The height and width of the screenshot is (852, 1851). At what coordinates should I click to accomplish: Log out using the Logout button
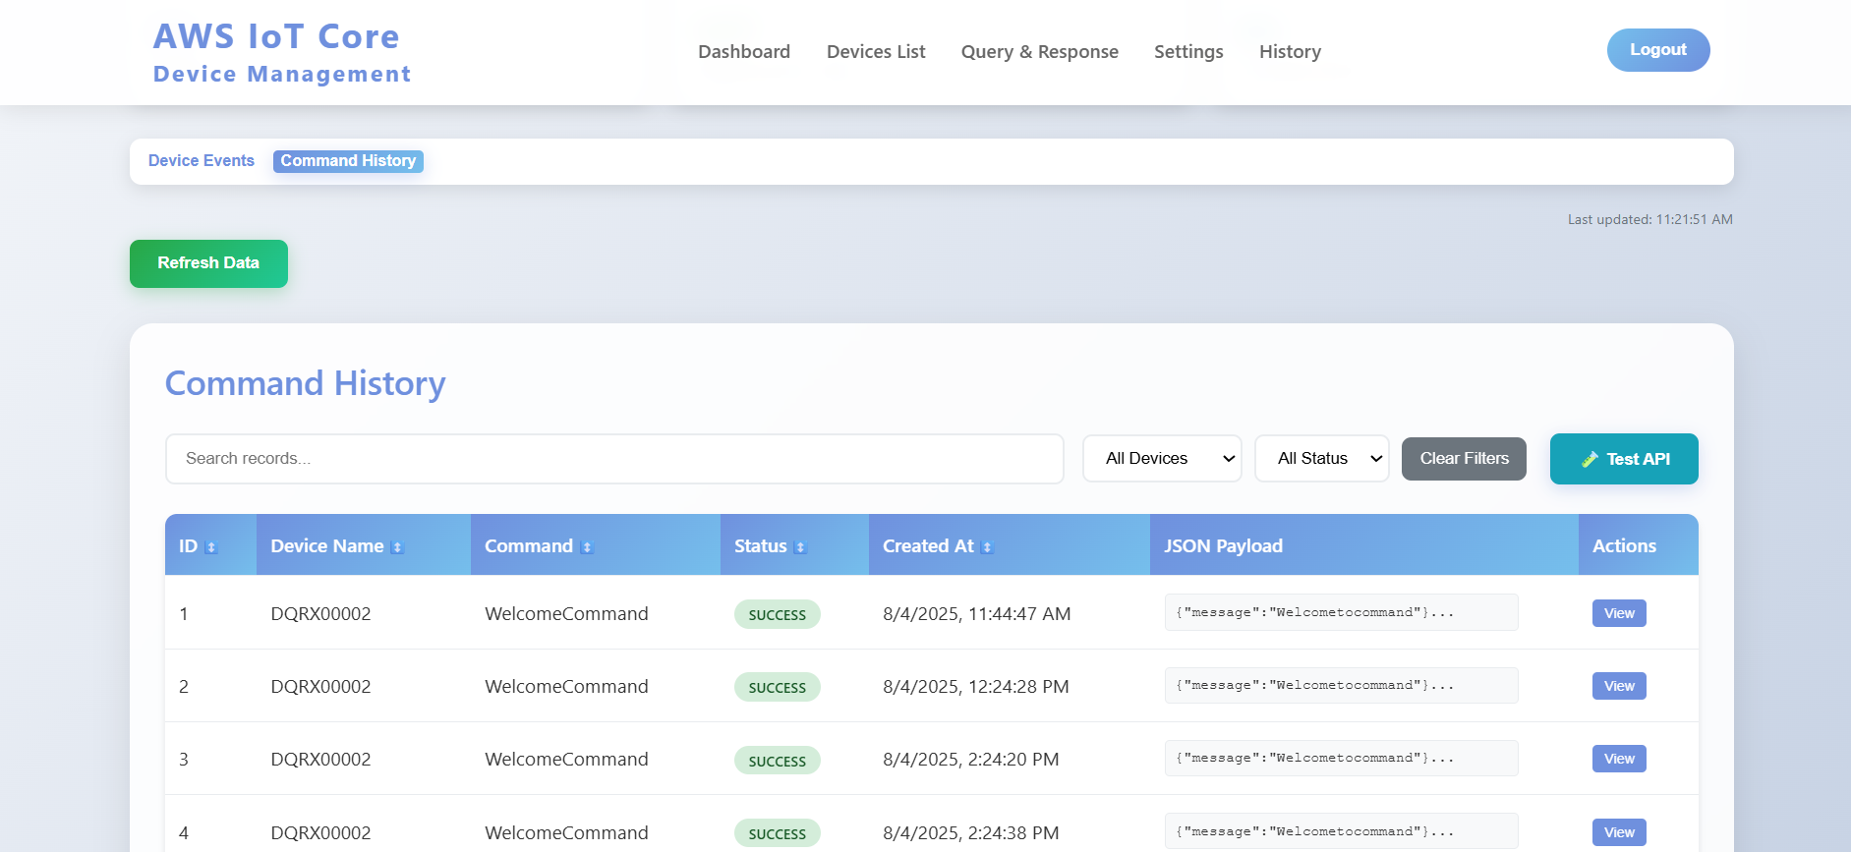1657,50
